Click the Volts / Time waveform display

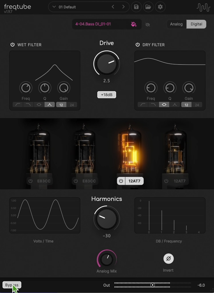pyautogui.click(x=45, y=215)
